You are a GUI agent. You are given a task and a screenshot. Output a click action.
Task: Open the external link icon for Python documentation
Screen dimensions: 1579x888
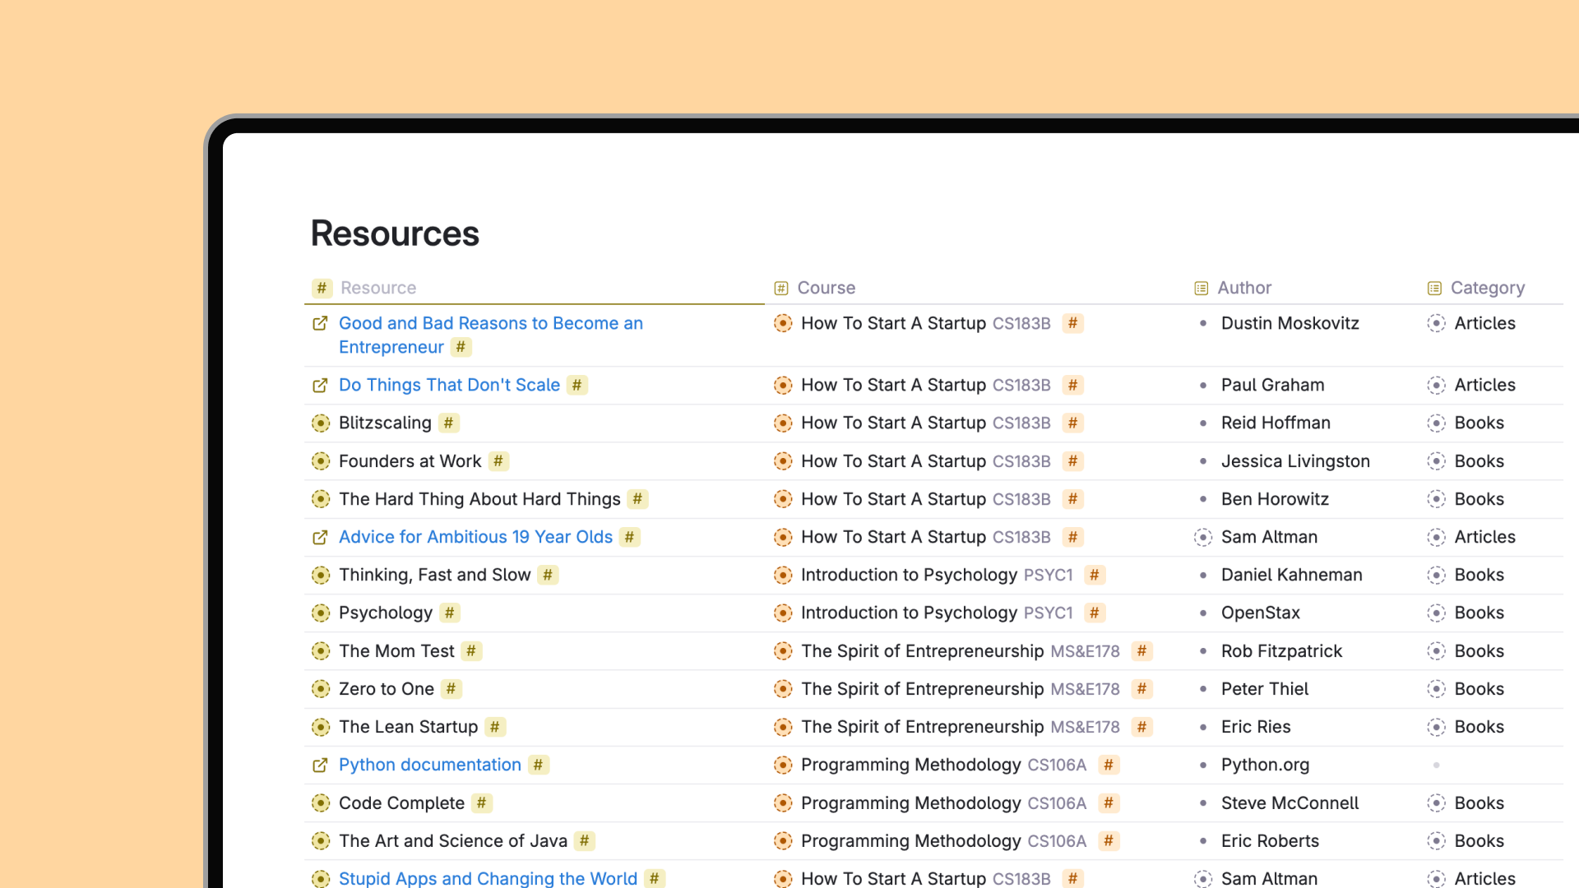[x=320, y=765]
